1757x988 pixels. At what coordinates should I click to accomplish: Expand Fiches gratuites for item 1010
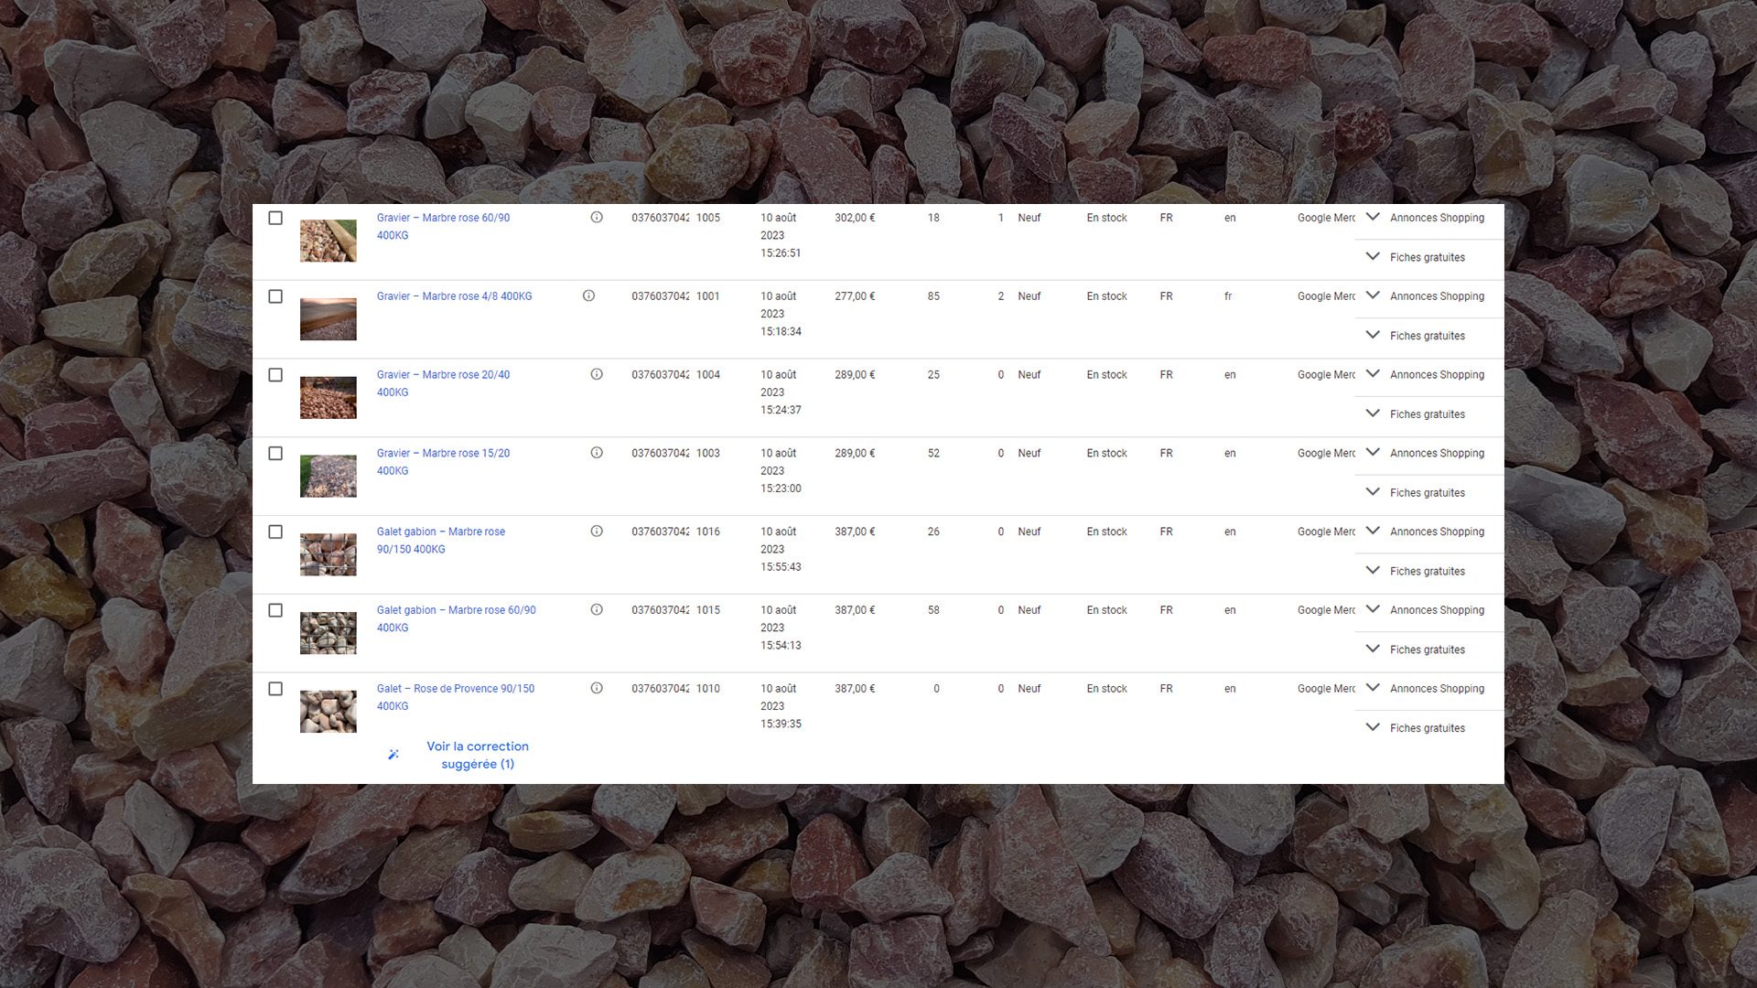coord(1373,728)
